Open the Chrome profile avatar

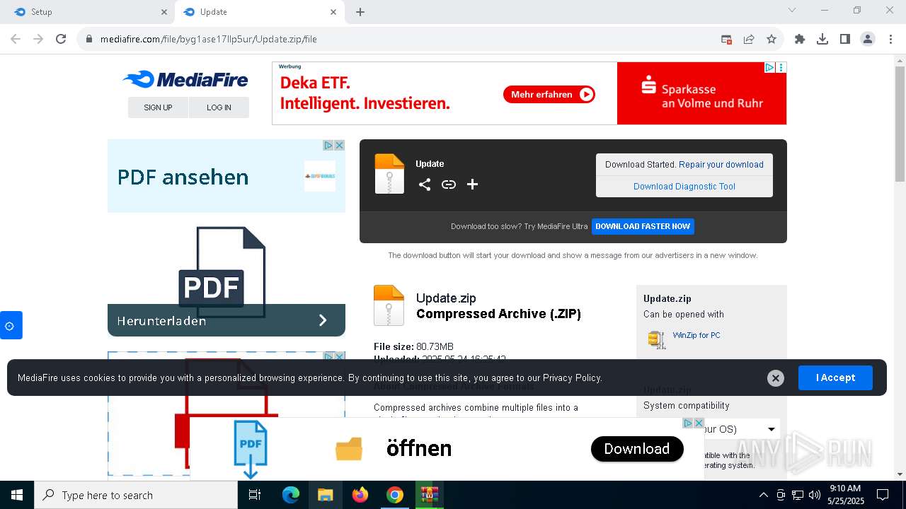[x=868, y=40]
